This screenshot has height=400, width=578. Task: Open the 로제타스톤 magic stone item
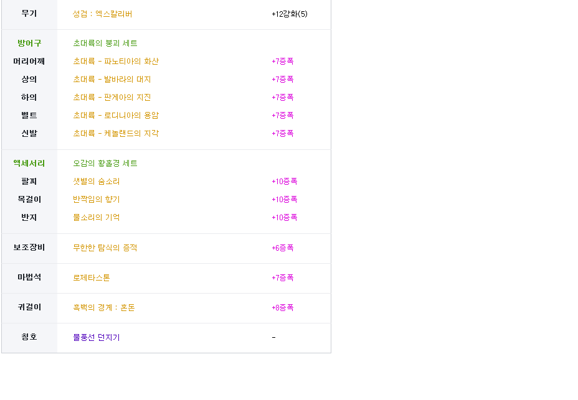(x=92, y=277)
